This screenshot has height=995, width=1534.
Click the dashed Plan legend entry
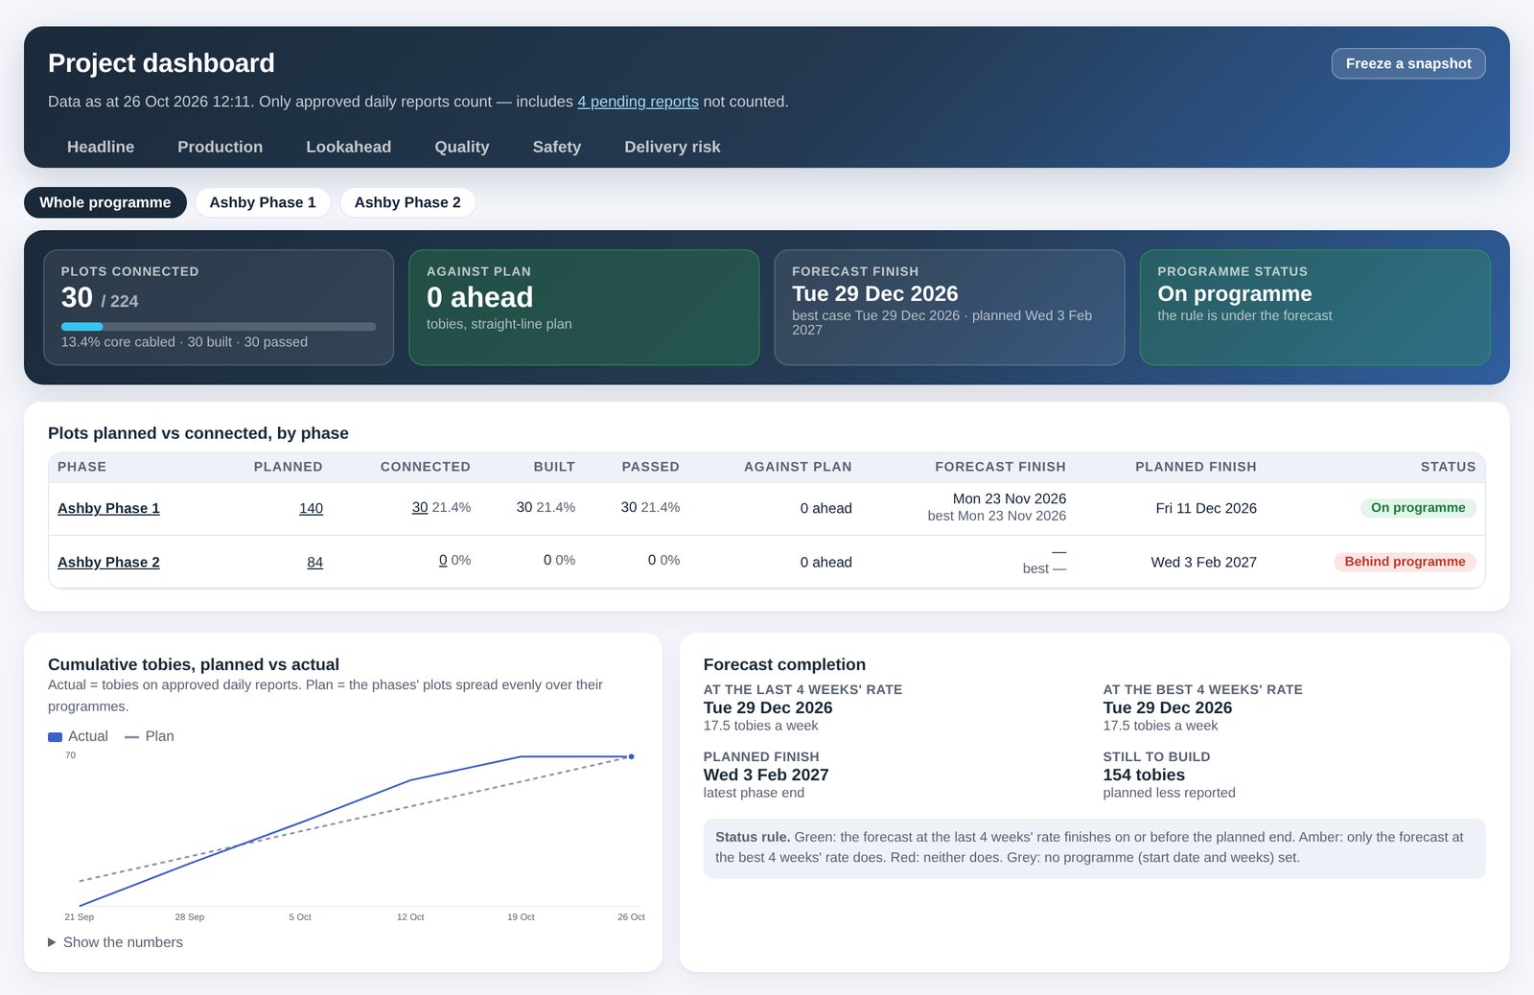150,736
